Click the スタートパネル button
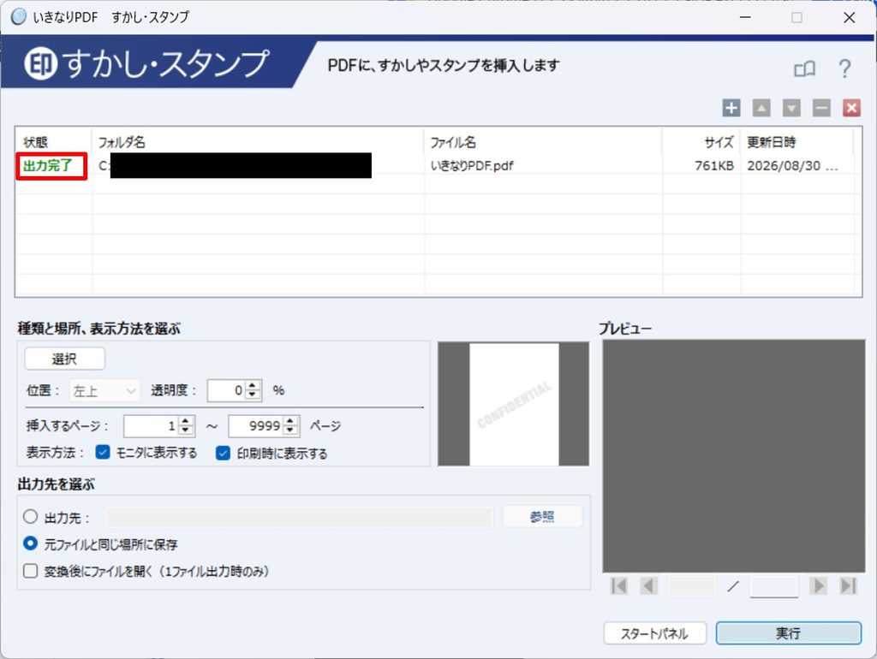Image resolution: width=877 pixels, height=659 pixels. 654,634
